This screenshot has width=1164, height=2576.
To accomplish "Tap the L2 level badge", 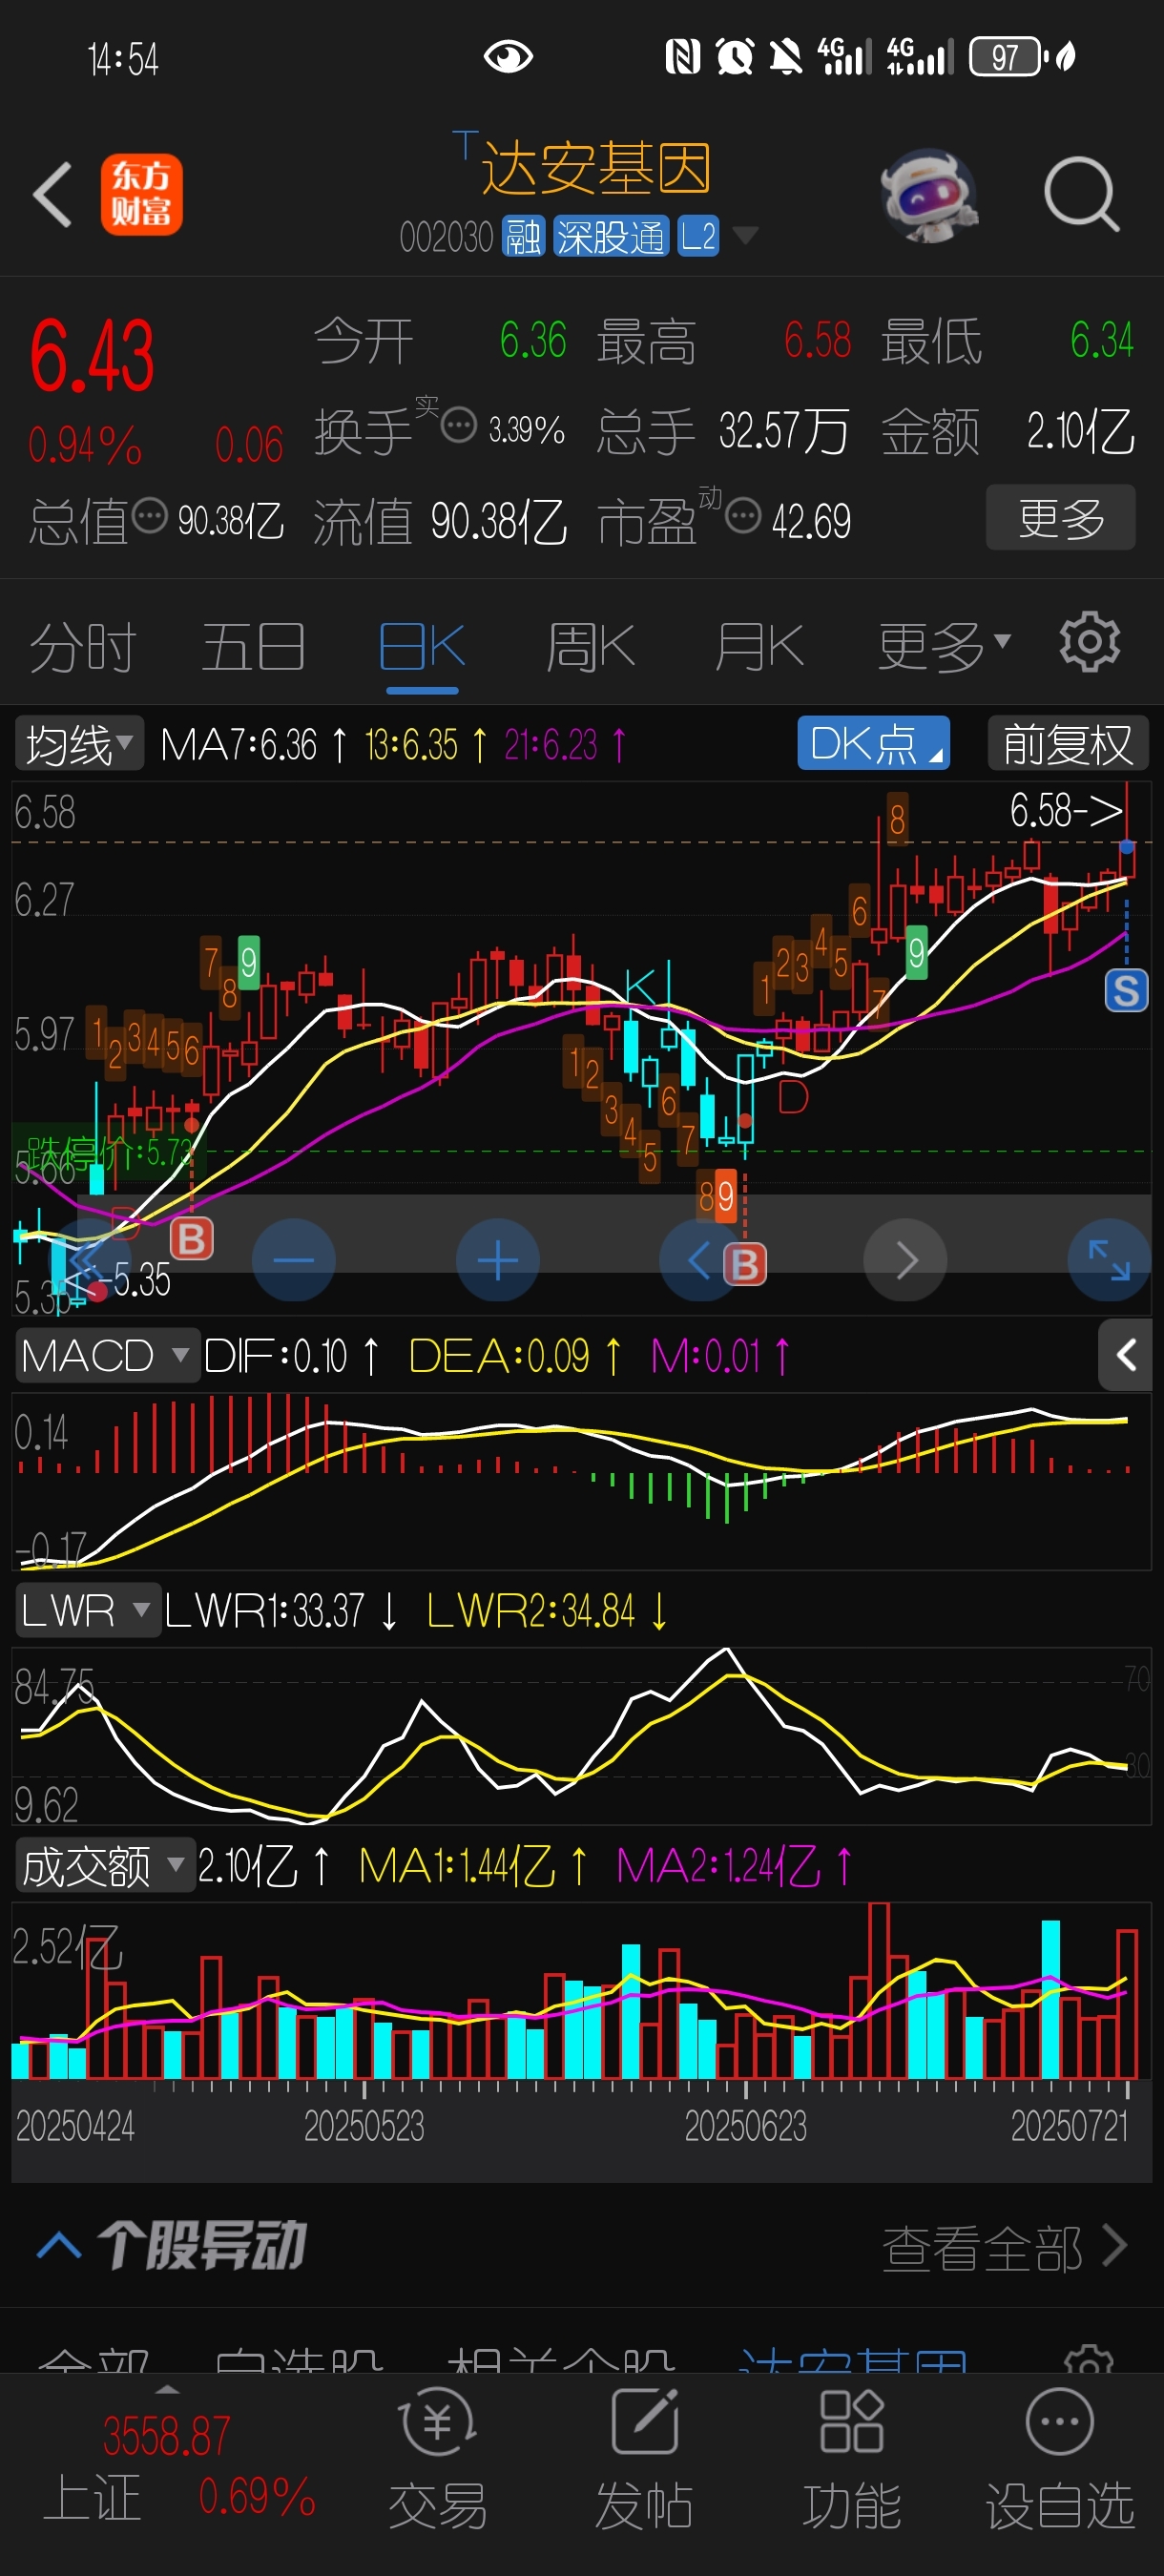I will tap(698, 237).
